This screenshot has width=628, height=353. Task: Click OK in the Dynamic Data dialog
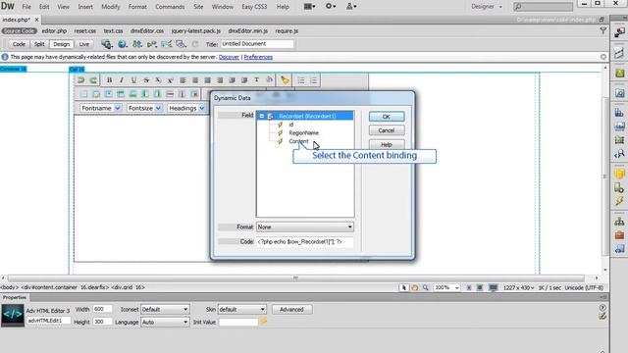[x=386, y=117]
